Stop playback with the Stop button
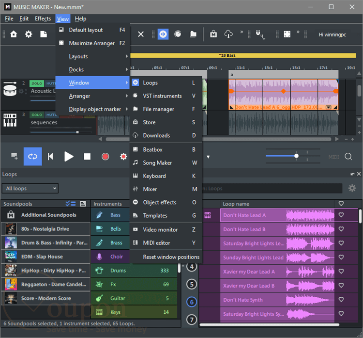The height and width of the screenshot is (338, 363). click(x=87, y=156)
